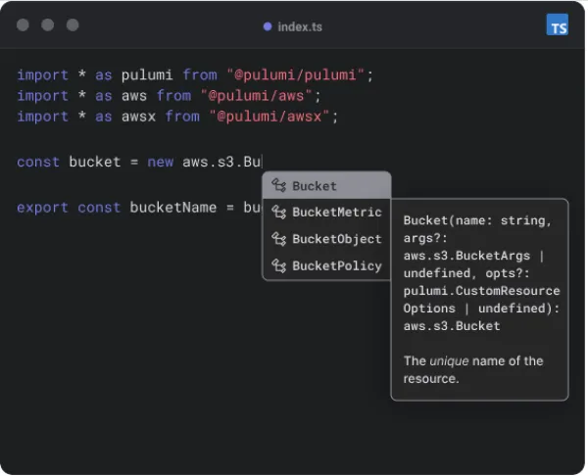
Task: Click the icon beside BucketPolicy suggestion
Action: [278, 265]
